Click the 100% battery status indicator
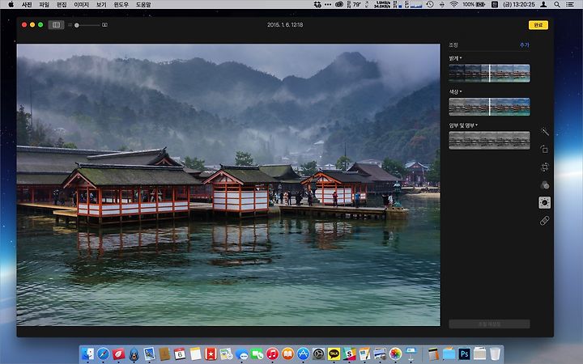Viewport: 583px width, 364px height. pos(474,5)
